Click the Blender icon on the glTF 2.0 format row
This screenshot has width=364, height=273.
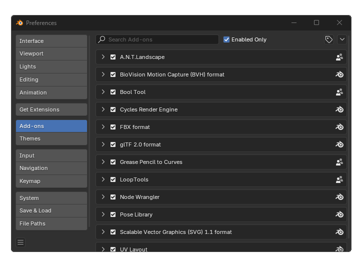coord(339,144)
